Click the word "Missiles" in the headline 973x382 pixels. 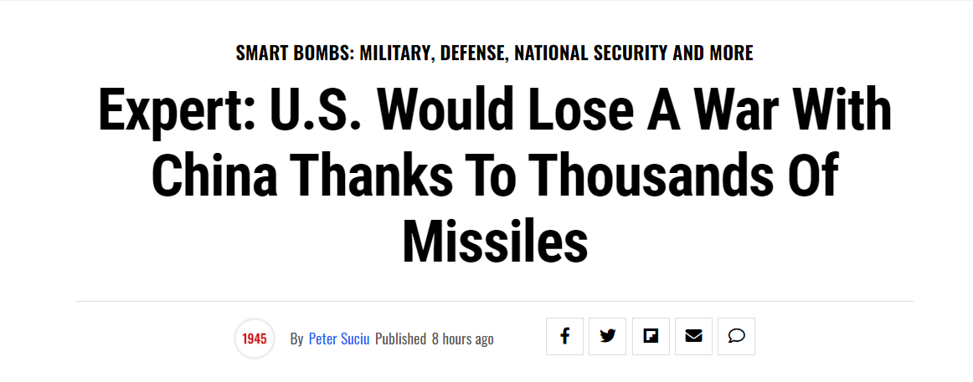[x=495, y=239]
